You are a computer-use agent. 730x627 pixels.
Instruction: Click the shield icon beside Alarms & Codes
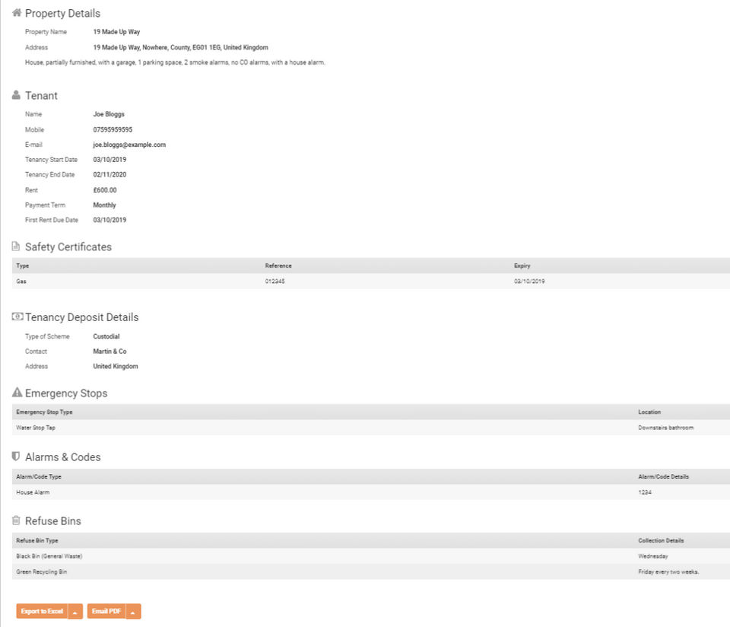point(16,456)
